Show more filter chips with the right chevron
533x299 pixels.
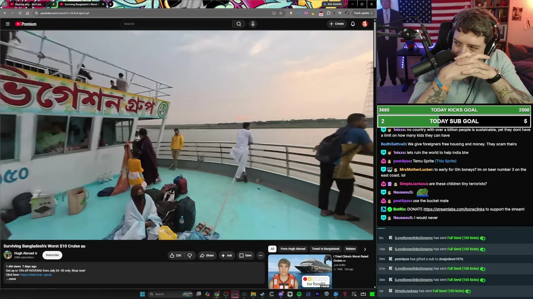tap(365, 249)
